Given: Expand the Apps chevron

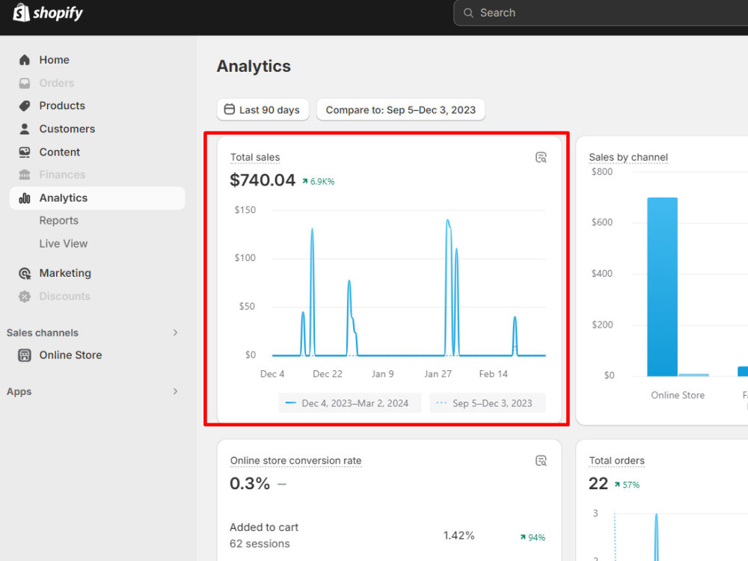Looking at the screenshot, I should [175, 391].
